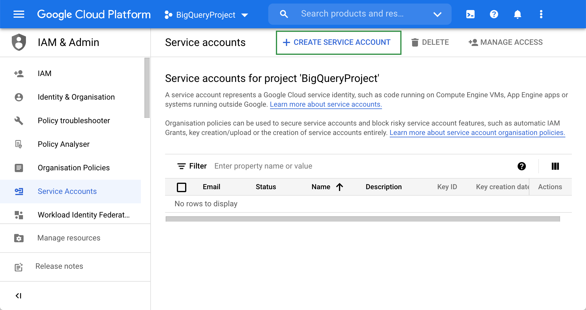This screenshot has height=310, width=586.
Task: Toggle sort order on the Name column
Action: point(340,187)
